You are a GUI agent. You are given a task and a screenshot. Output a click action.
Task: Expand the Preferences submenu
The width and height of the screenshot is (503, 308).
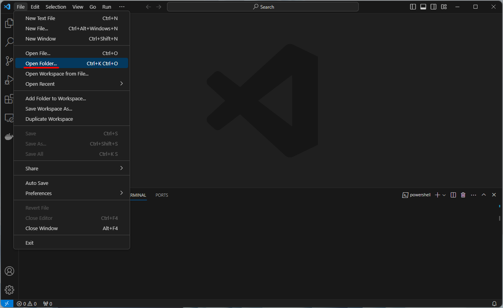(72, 193)
